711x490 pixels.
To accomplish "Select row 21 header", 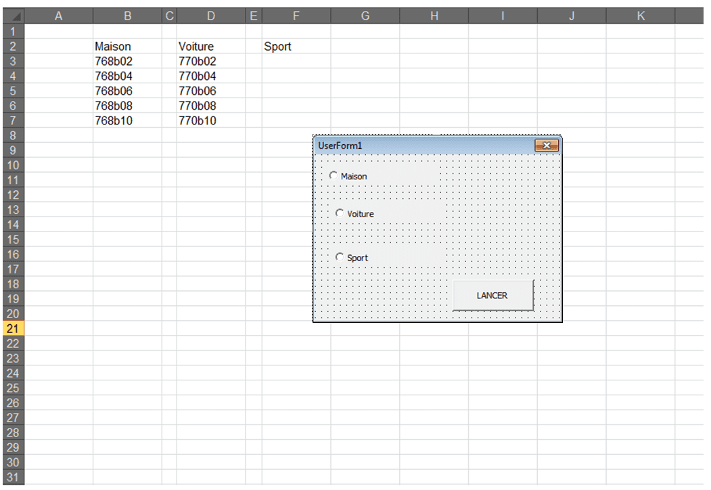I will click(12, 328).
